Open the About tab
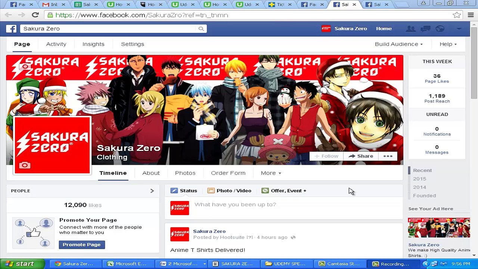This screenshot has height=269, width=478. click(151, 173)
